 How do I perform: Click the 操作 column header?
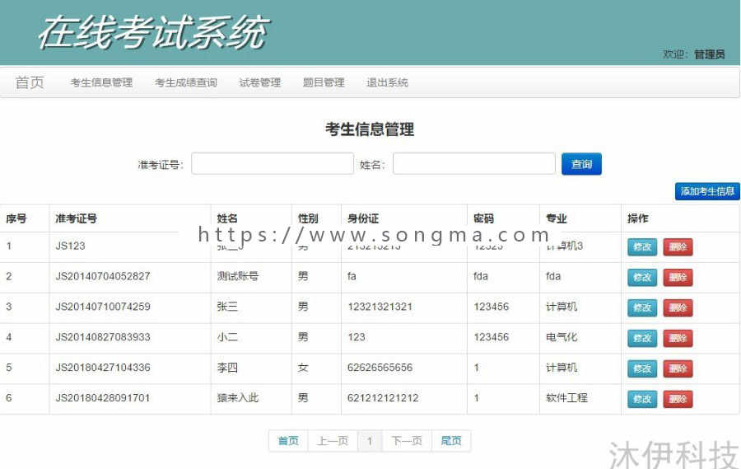(638, 218)
